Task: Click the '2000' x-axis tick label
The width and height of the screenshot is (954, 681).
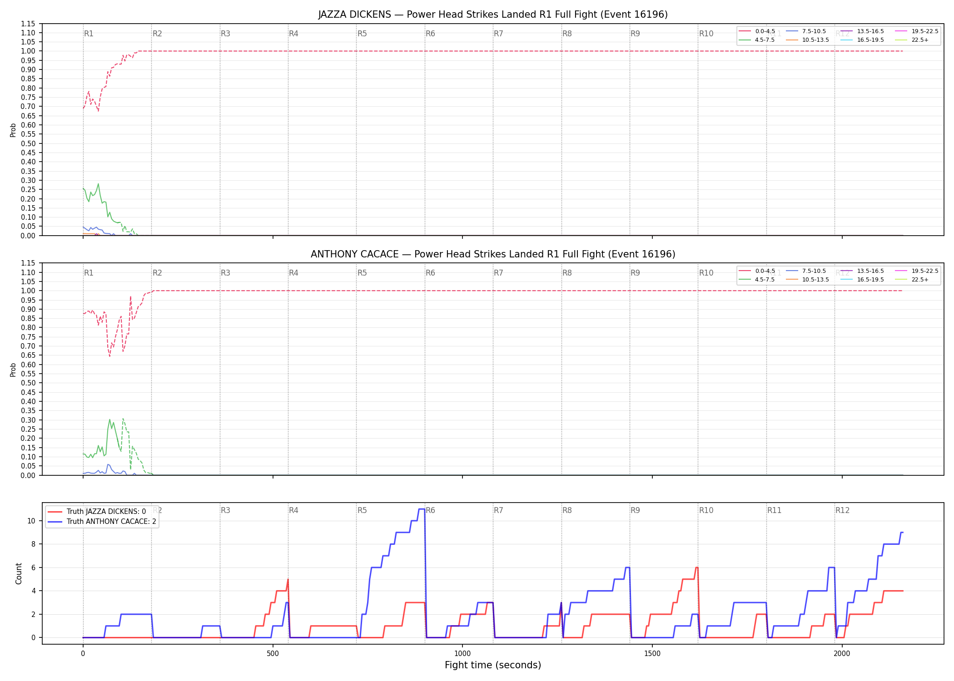Action: pos(842,654)
